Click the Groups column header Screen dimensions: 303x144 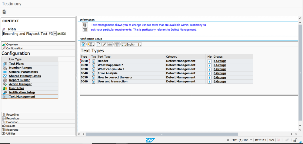pos(233,57)
